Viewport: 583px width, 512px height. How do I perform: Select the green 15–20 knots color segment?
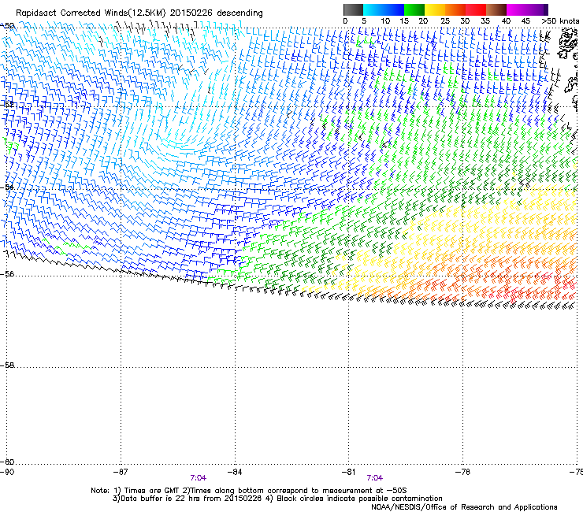click(414, 9)
